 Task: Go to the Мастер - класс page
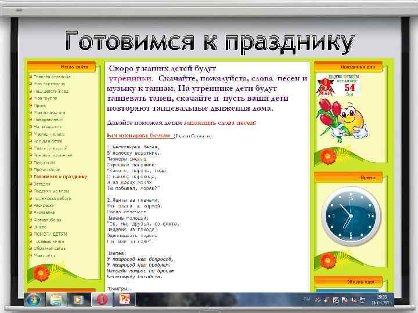(49, 134)
